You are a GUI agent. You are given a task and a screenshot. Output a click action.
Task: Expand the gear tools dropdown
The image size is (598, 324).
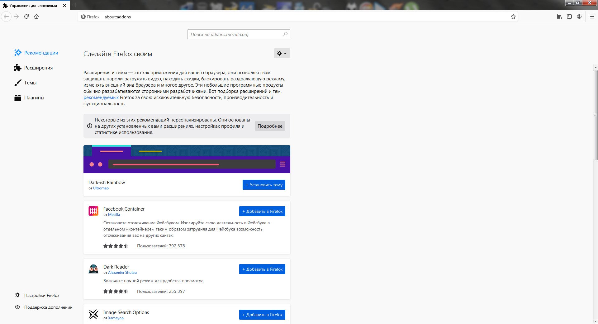click(282, 53)
